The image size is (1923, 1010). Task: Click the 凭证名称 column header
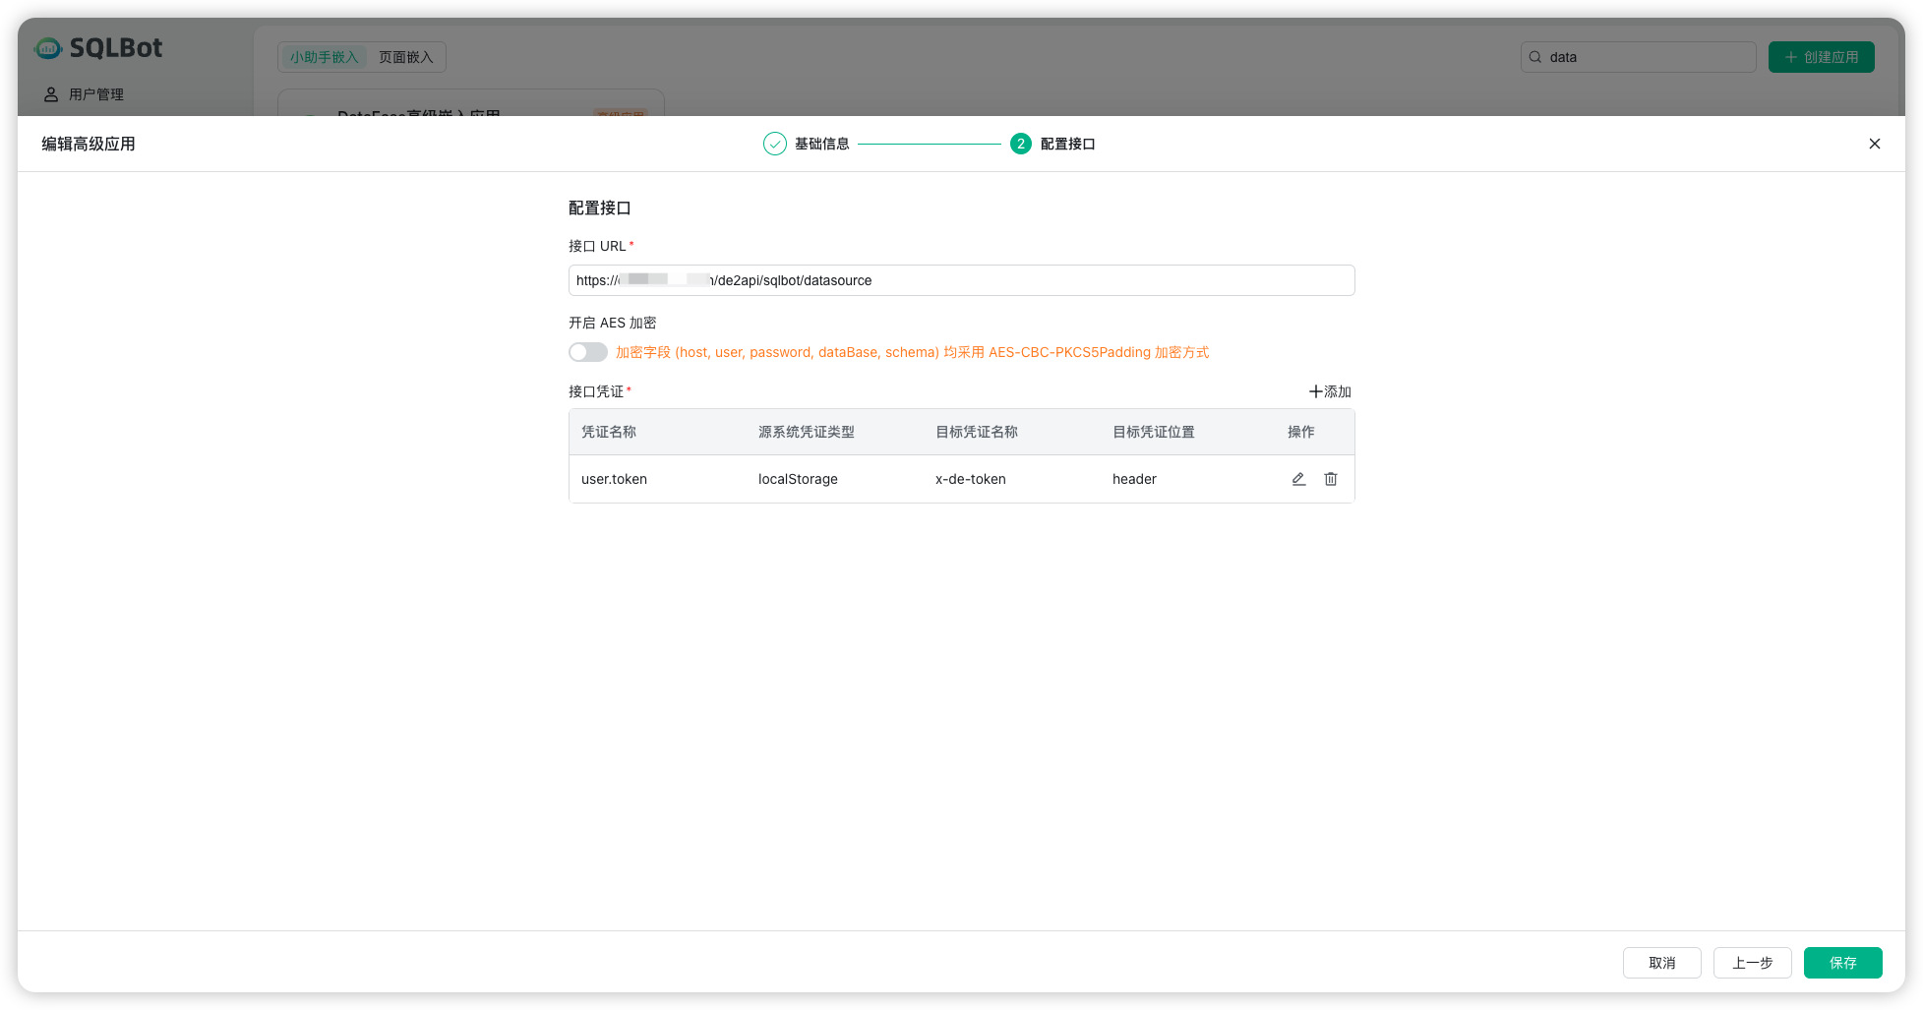[609, 432]
